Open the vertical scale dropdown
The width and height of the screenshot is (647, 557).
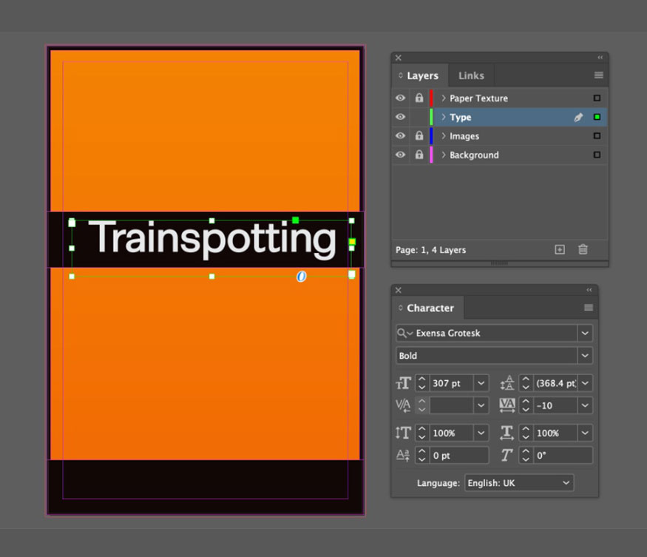pyautogui.click(x=481, y=433)
